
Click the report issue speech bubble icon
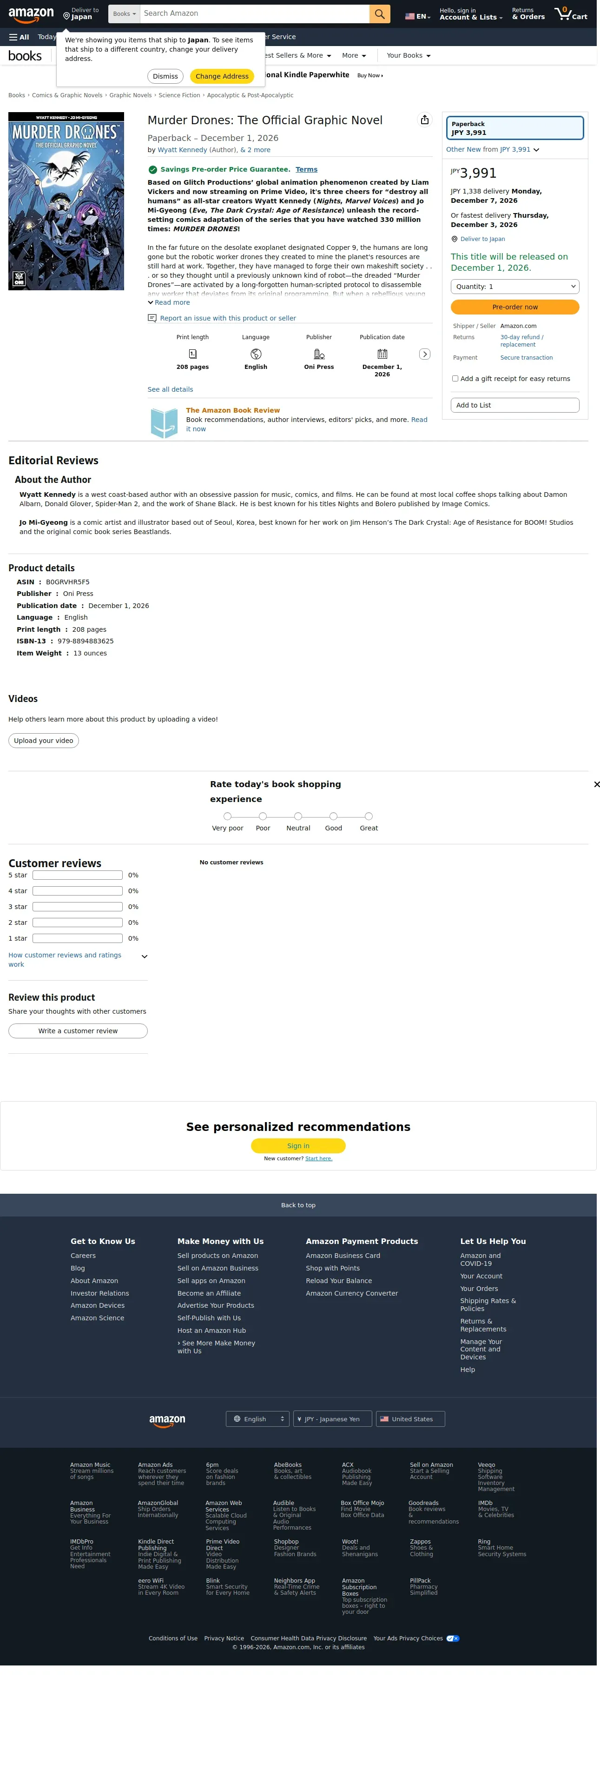point(152,318)
